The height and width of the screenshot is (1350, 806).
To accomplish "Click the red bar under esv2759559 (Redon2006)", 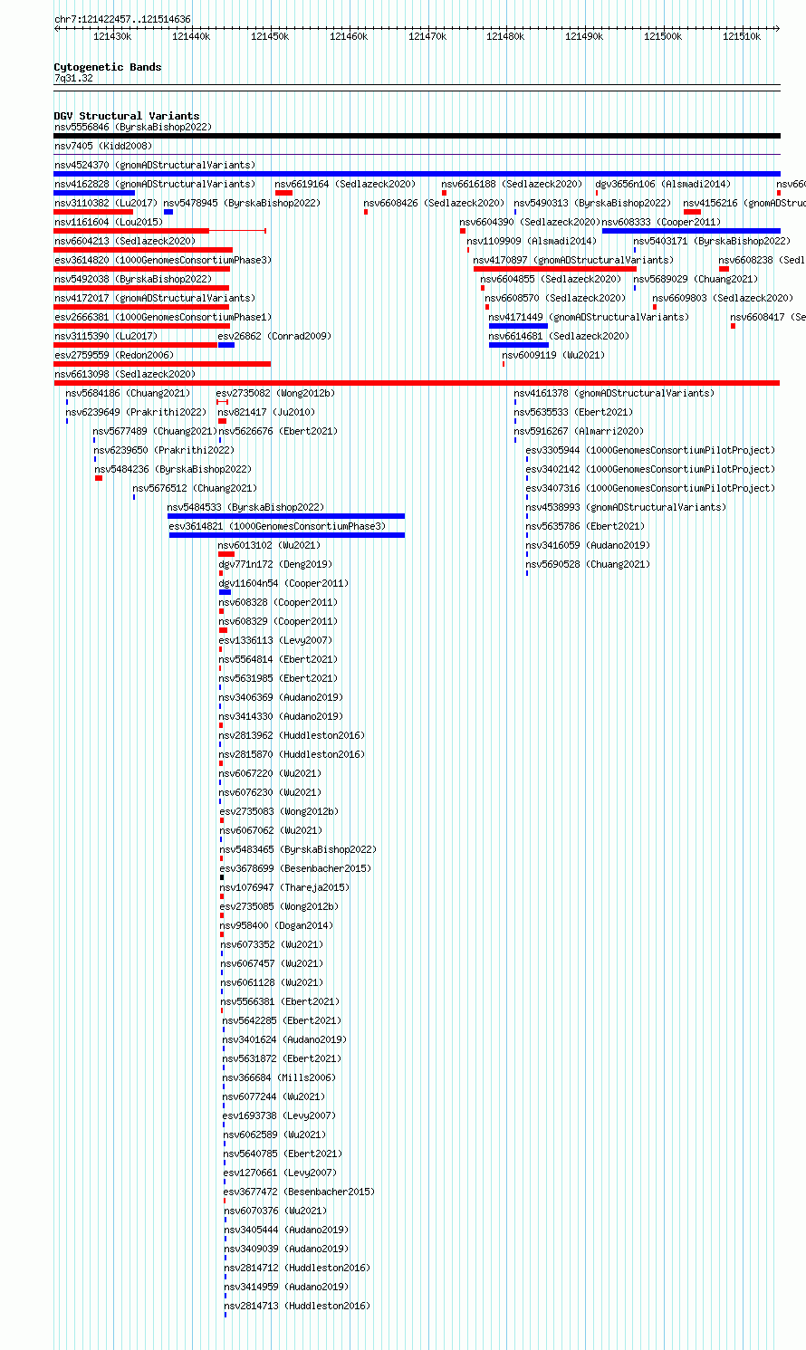I will tap(162, 364).
